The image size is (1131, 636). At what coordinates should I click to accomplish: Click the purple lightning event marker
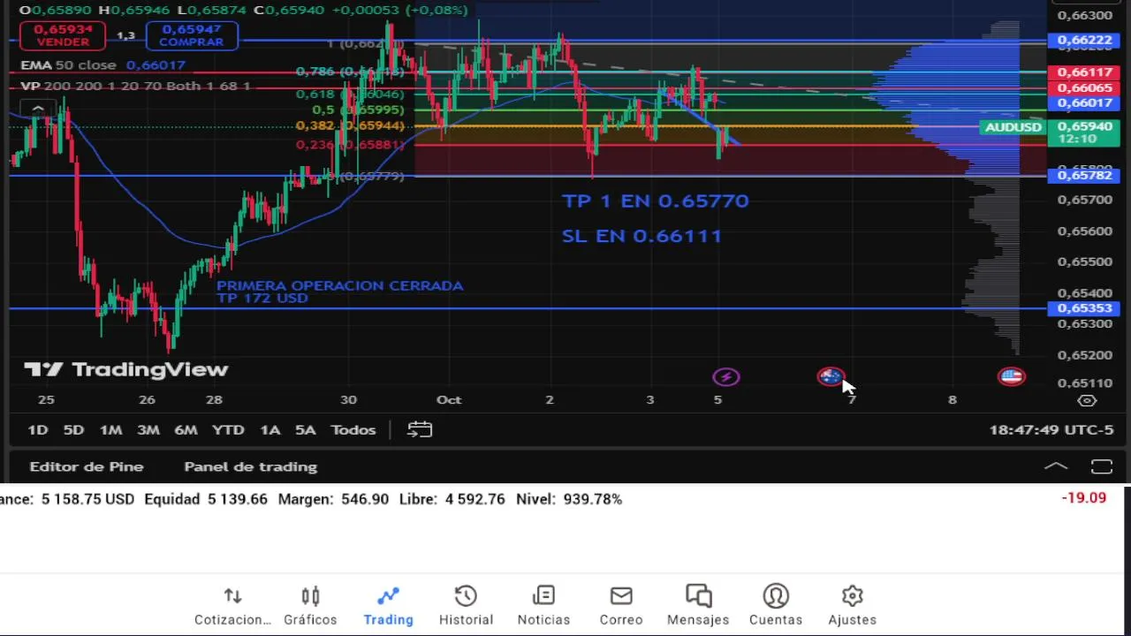726,377
